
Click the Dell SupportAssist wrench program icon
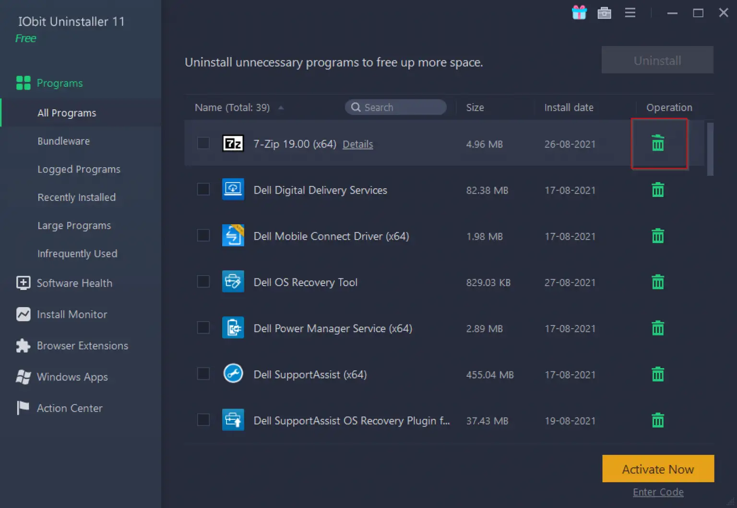click(x=233, y=373)
